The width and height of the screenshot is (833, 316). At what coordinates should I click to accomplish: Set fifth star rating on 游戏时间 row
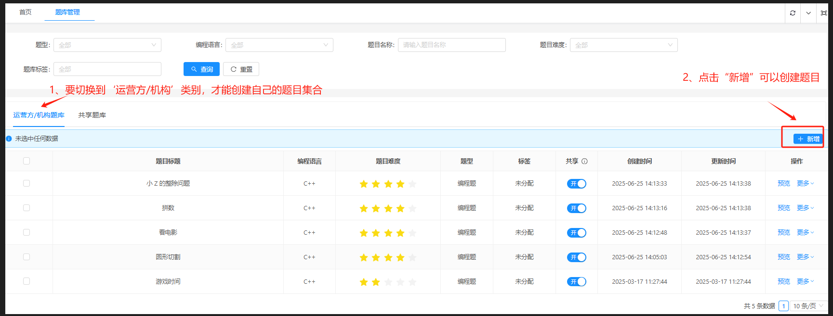(x=412, y=282)
